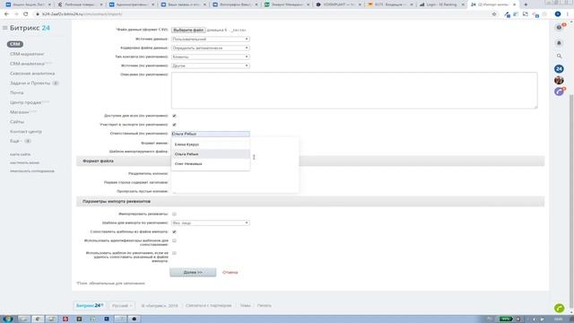The width and height of the screenshot is (574, 323).
Task: Click the green phone call widget icon
Action: tap(559, 308)
